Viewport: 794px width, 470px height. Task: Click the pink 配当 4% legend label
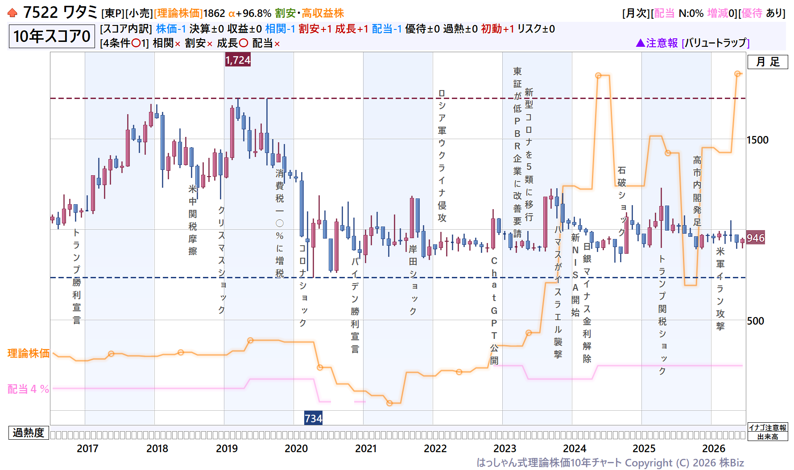[x=28, y=389]
